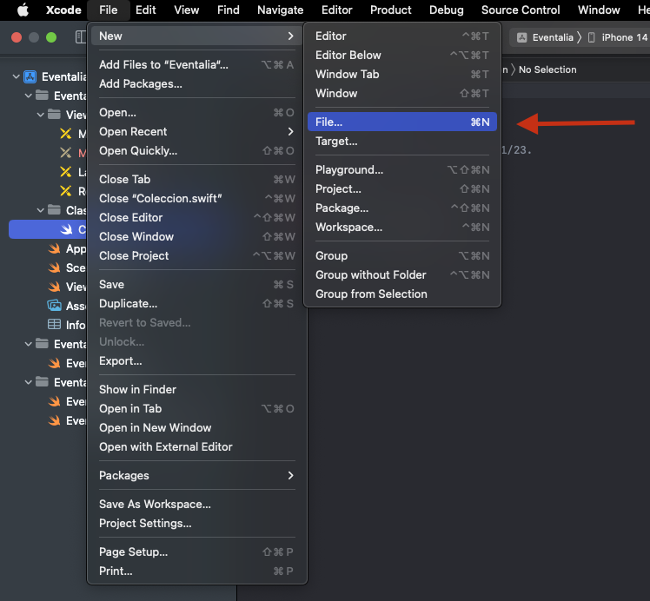Choose Group without Folder
650x601 pixels.
[402, 274]
